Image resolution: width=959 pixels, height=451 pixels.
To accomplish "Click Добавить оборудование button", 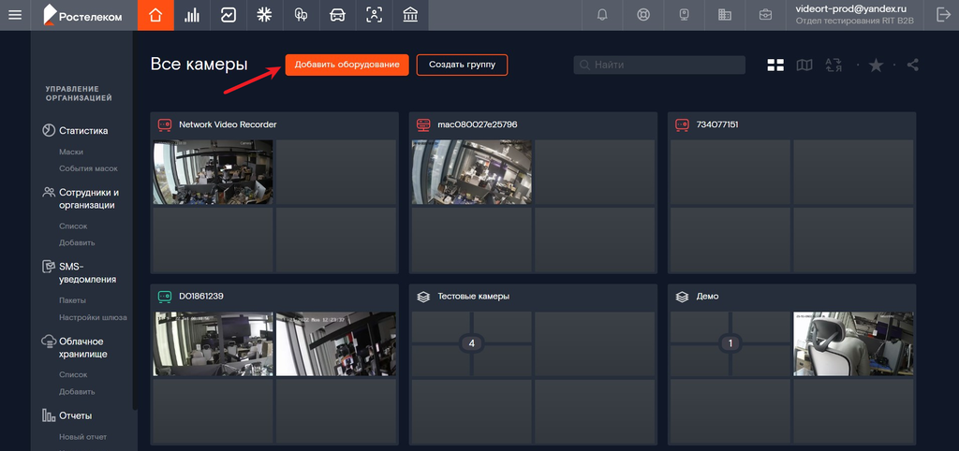I will (x=347, y=65).
